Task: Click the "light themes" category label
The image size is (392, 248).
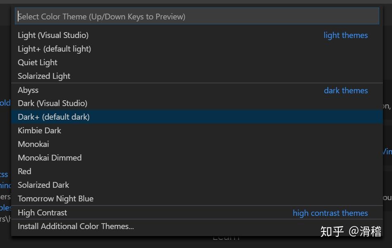Action: [346, 35]
